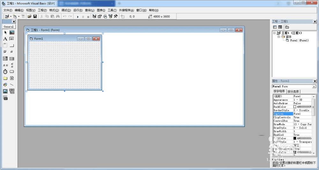Viewport: 319px width, 170px height.
Task: Close the toolbox panel
Action: coord(14,22)
